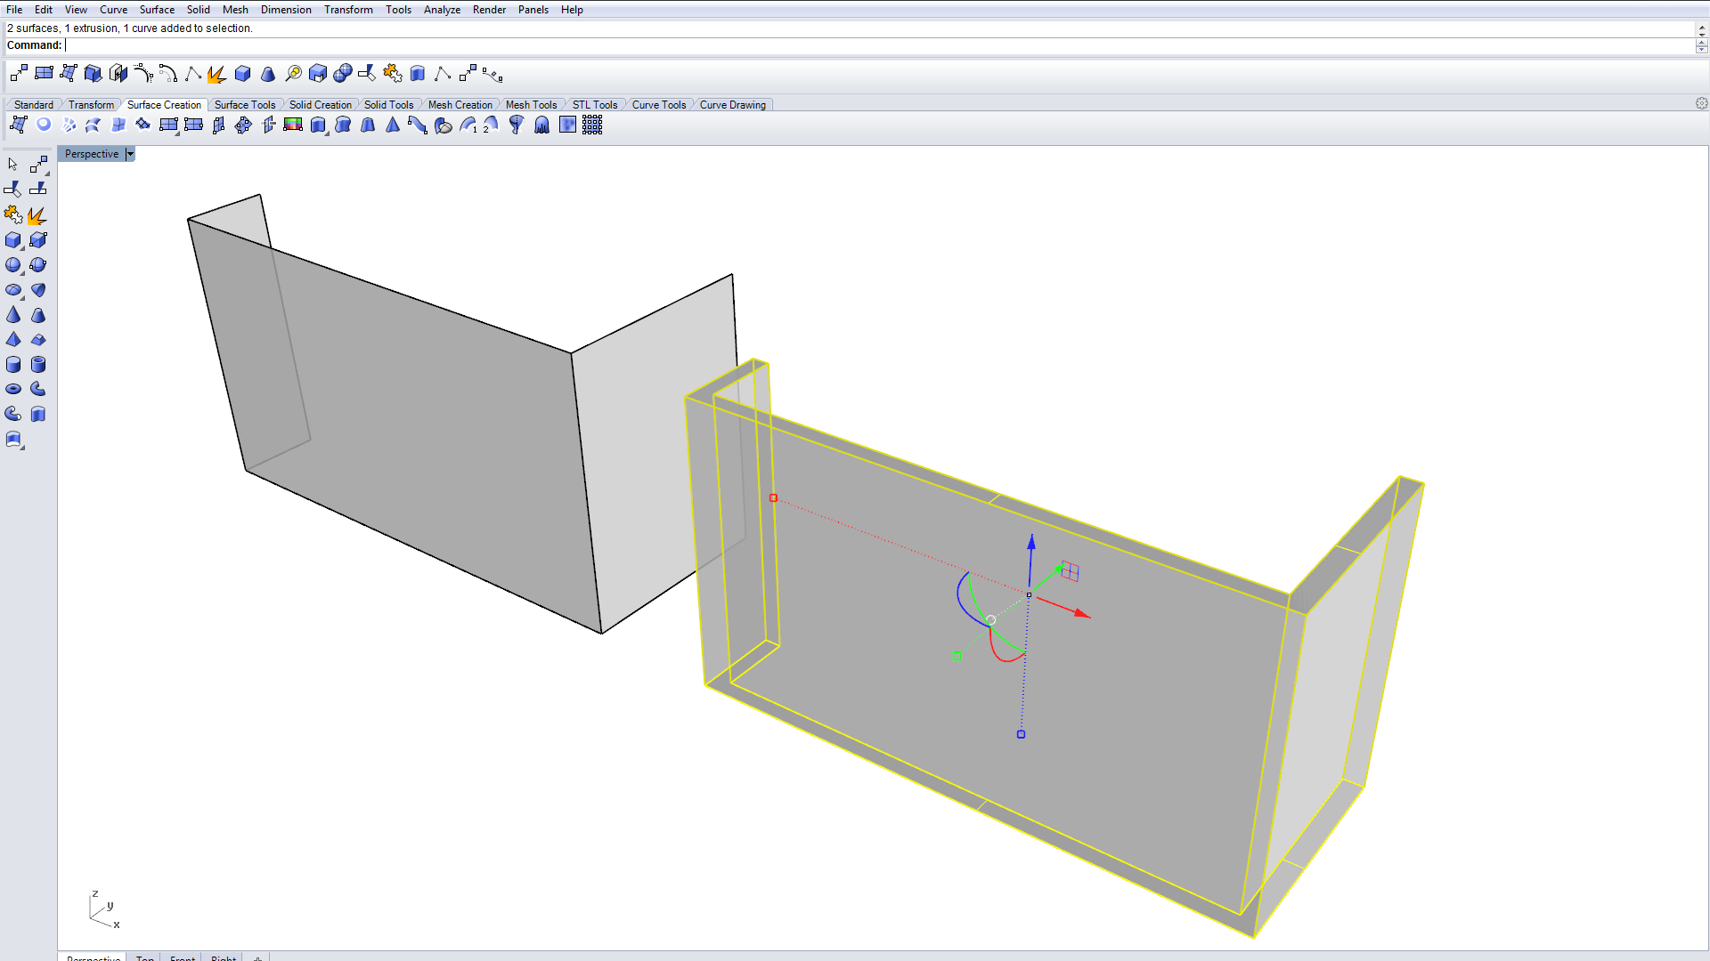Switch to the Curve Drawing toolbar tab
Image resolution: width=1710 pixels, height=961 pixels.
(x=732, y=105)
